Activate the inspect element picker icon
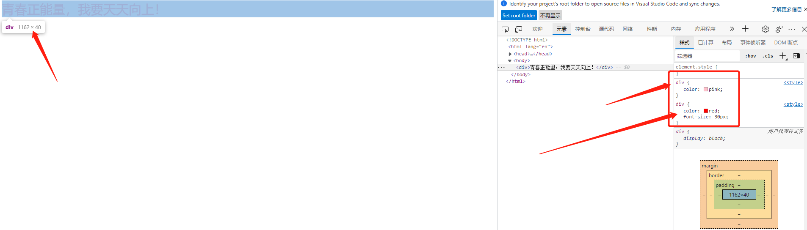The image size is (807, 230). tap(505, 29)
